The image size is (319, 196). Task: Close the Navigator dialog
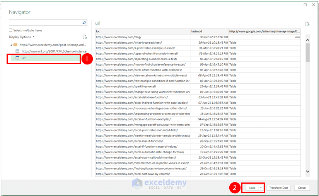tap(314, 5)
